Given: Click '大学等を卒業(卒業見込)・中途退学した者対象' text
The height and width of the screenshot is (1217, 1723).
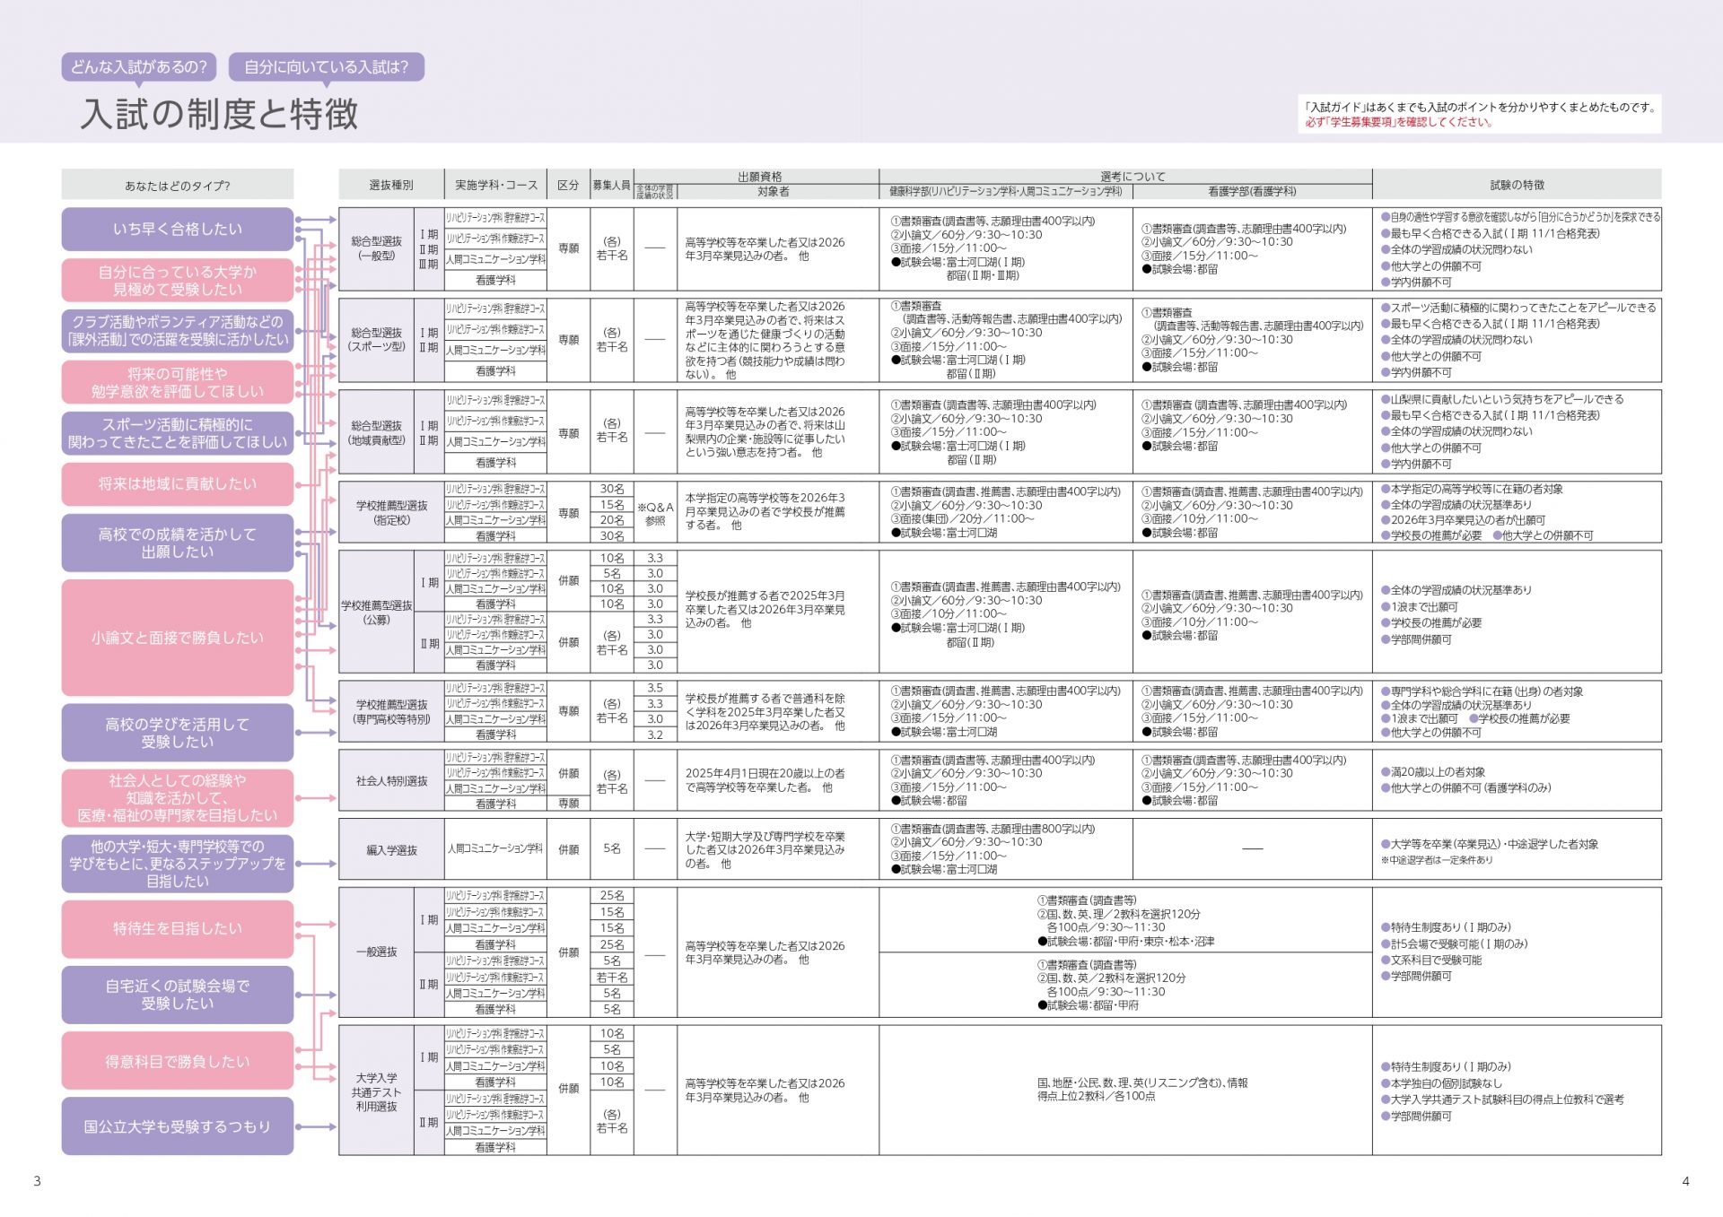Looking at the screenshot, I should 1490,845.
